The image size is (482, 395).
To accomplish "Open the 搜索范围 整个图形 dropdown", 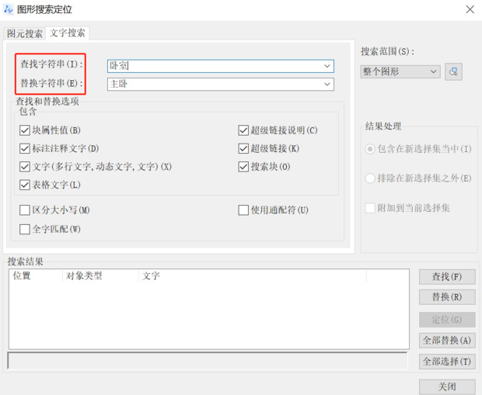I will [x=400, y=72].
